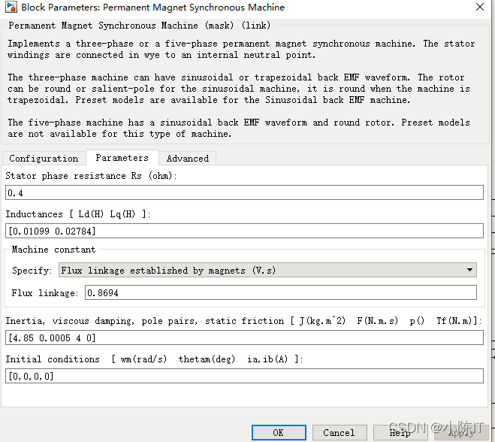This screenshot has height=442, width=495.
Task: Confirm settings with the OK button
Action: click(x=279, y=432)
